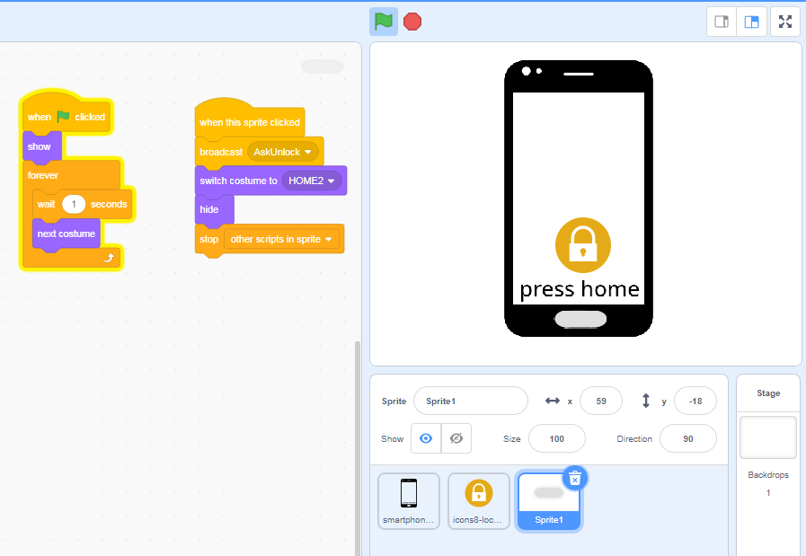The width and height of the screenshot is (806, 556).
Task: Click the 'broadcast' block label
Action: 221,152
